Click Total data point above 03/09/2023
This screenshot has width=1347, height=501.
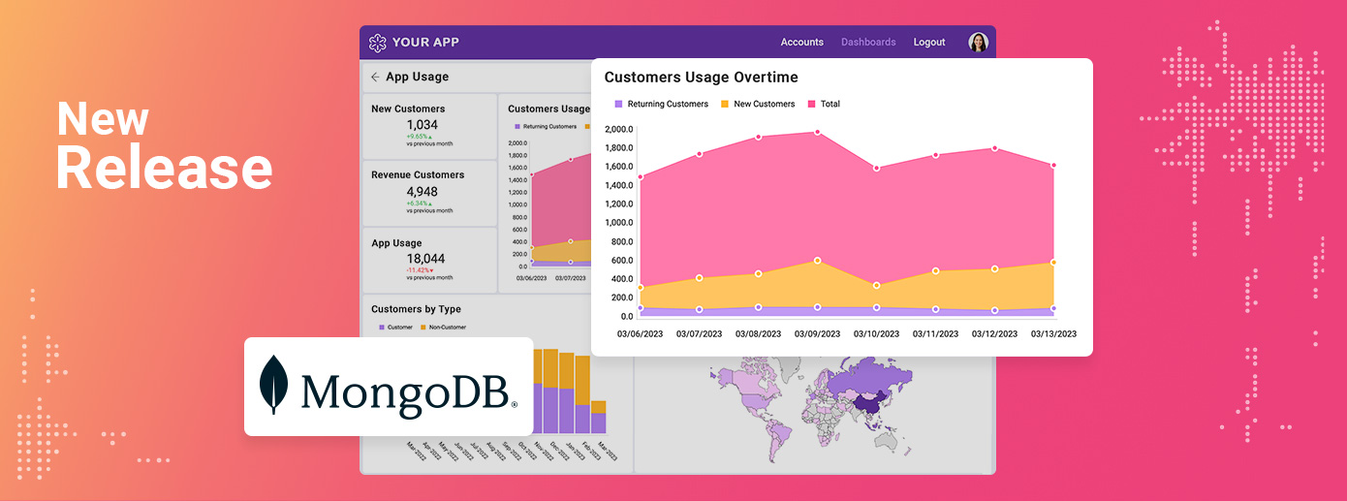click(817, 132)
